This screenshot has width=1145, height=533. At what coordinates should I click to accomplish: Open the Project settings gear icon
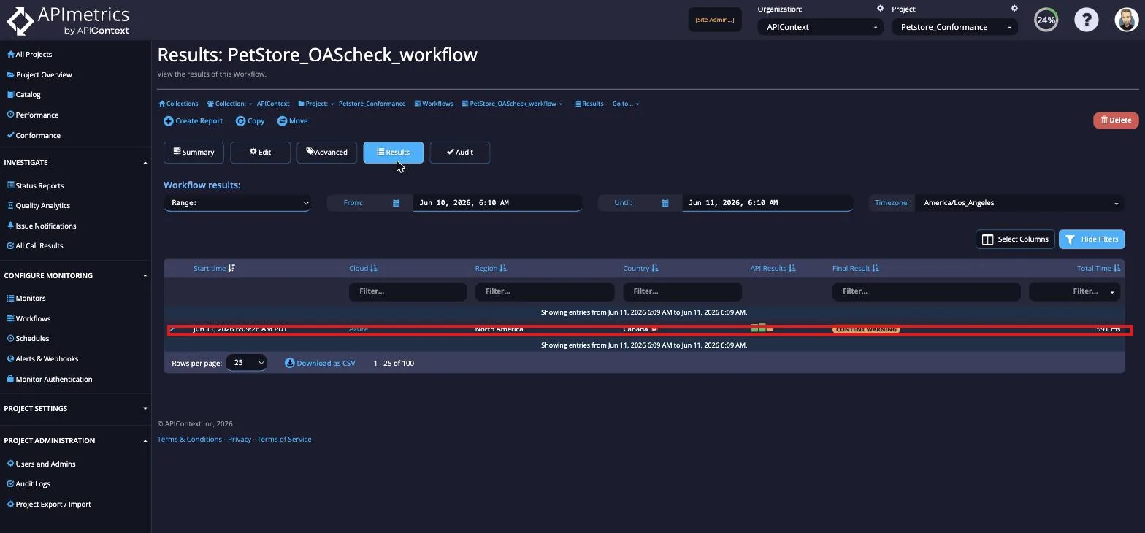pyautogui.click(x=1014, y=9)
